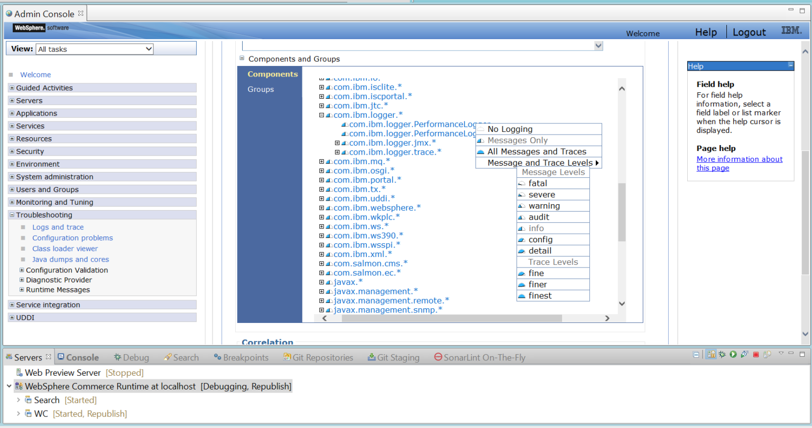The height and width of the screenshot is (428, 812).
Task: Enable the config message level
Action: (541, 239)
